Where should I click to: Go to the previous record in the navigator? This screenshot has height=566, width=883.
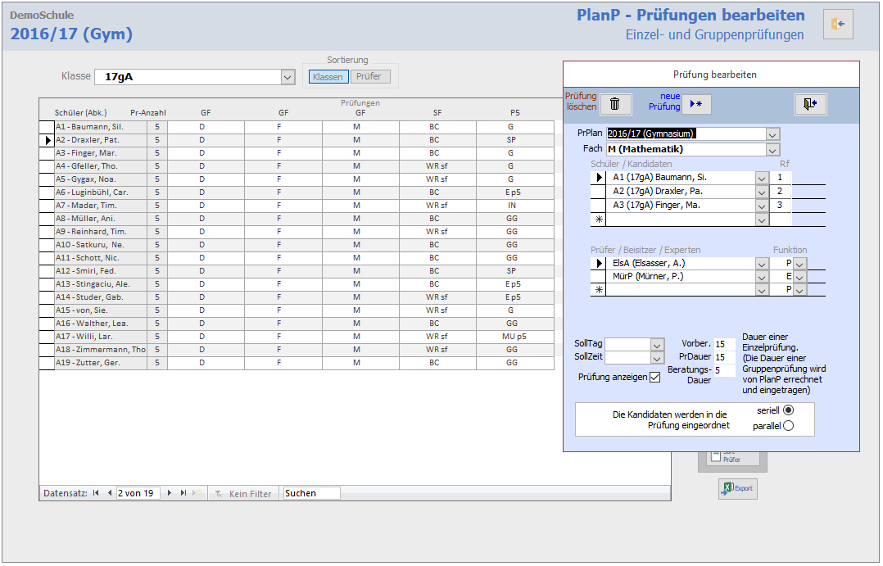[109, 493]
